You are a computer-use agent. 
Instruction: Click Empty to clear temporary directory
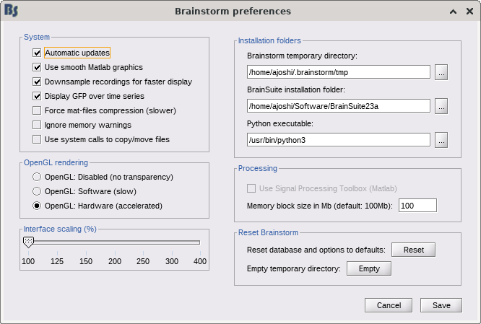(369, 268)
